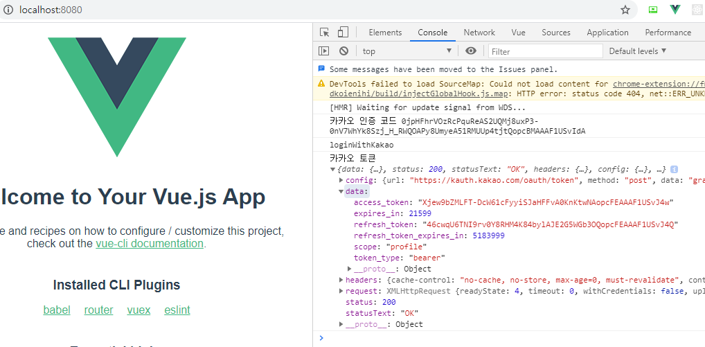705x347 pixels.
Task: Expand the request XMLHttpRequest property
Action: [x=341, y=291]
